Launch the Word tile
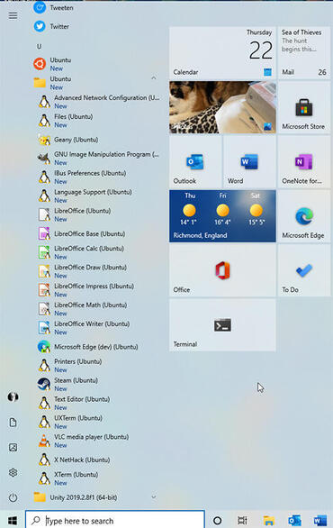The image size is (333, 528). 249,161
